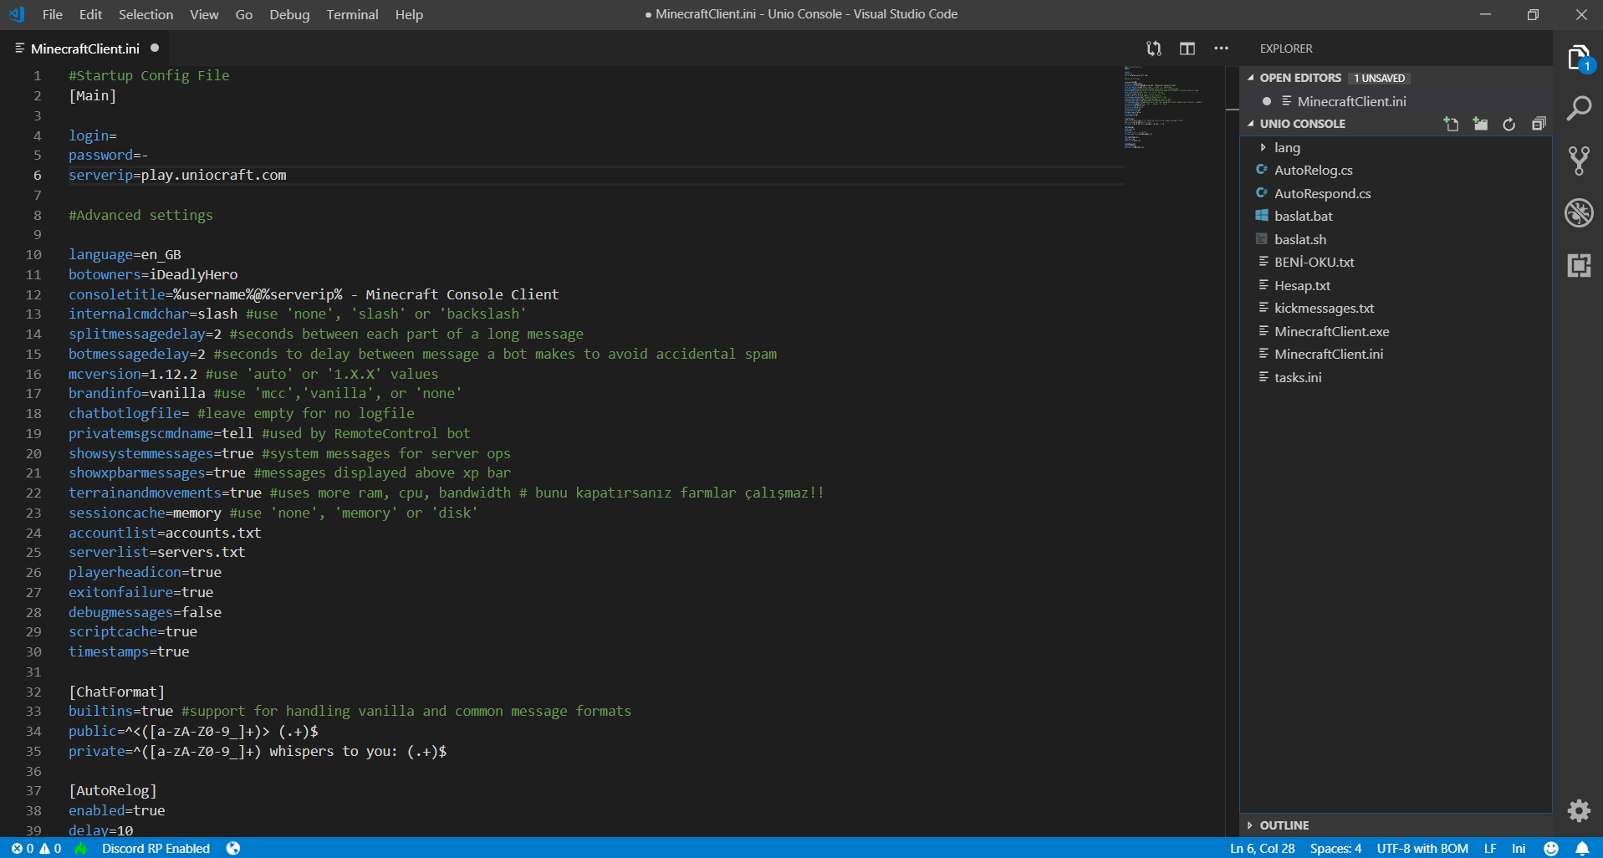Open the Go menu
The image size is (1603, 858).
pyautogui.click(x=244, y=14)
